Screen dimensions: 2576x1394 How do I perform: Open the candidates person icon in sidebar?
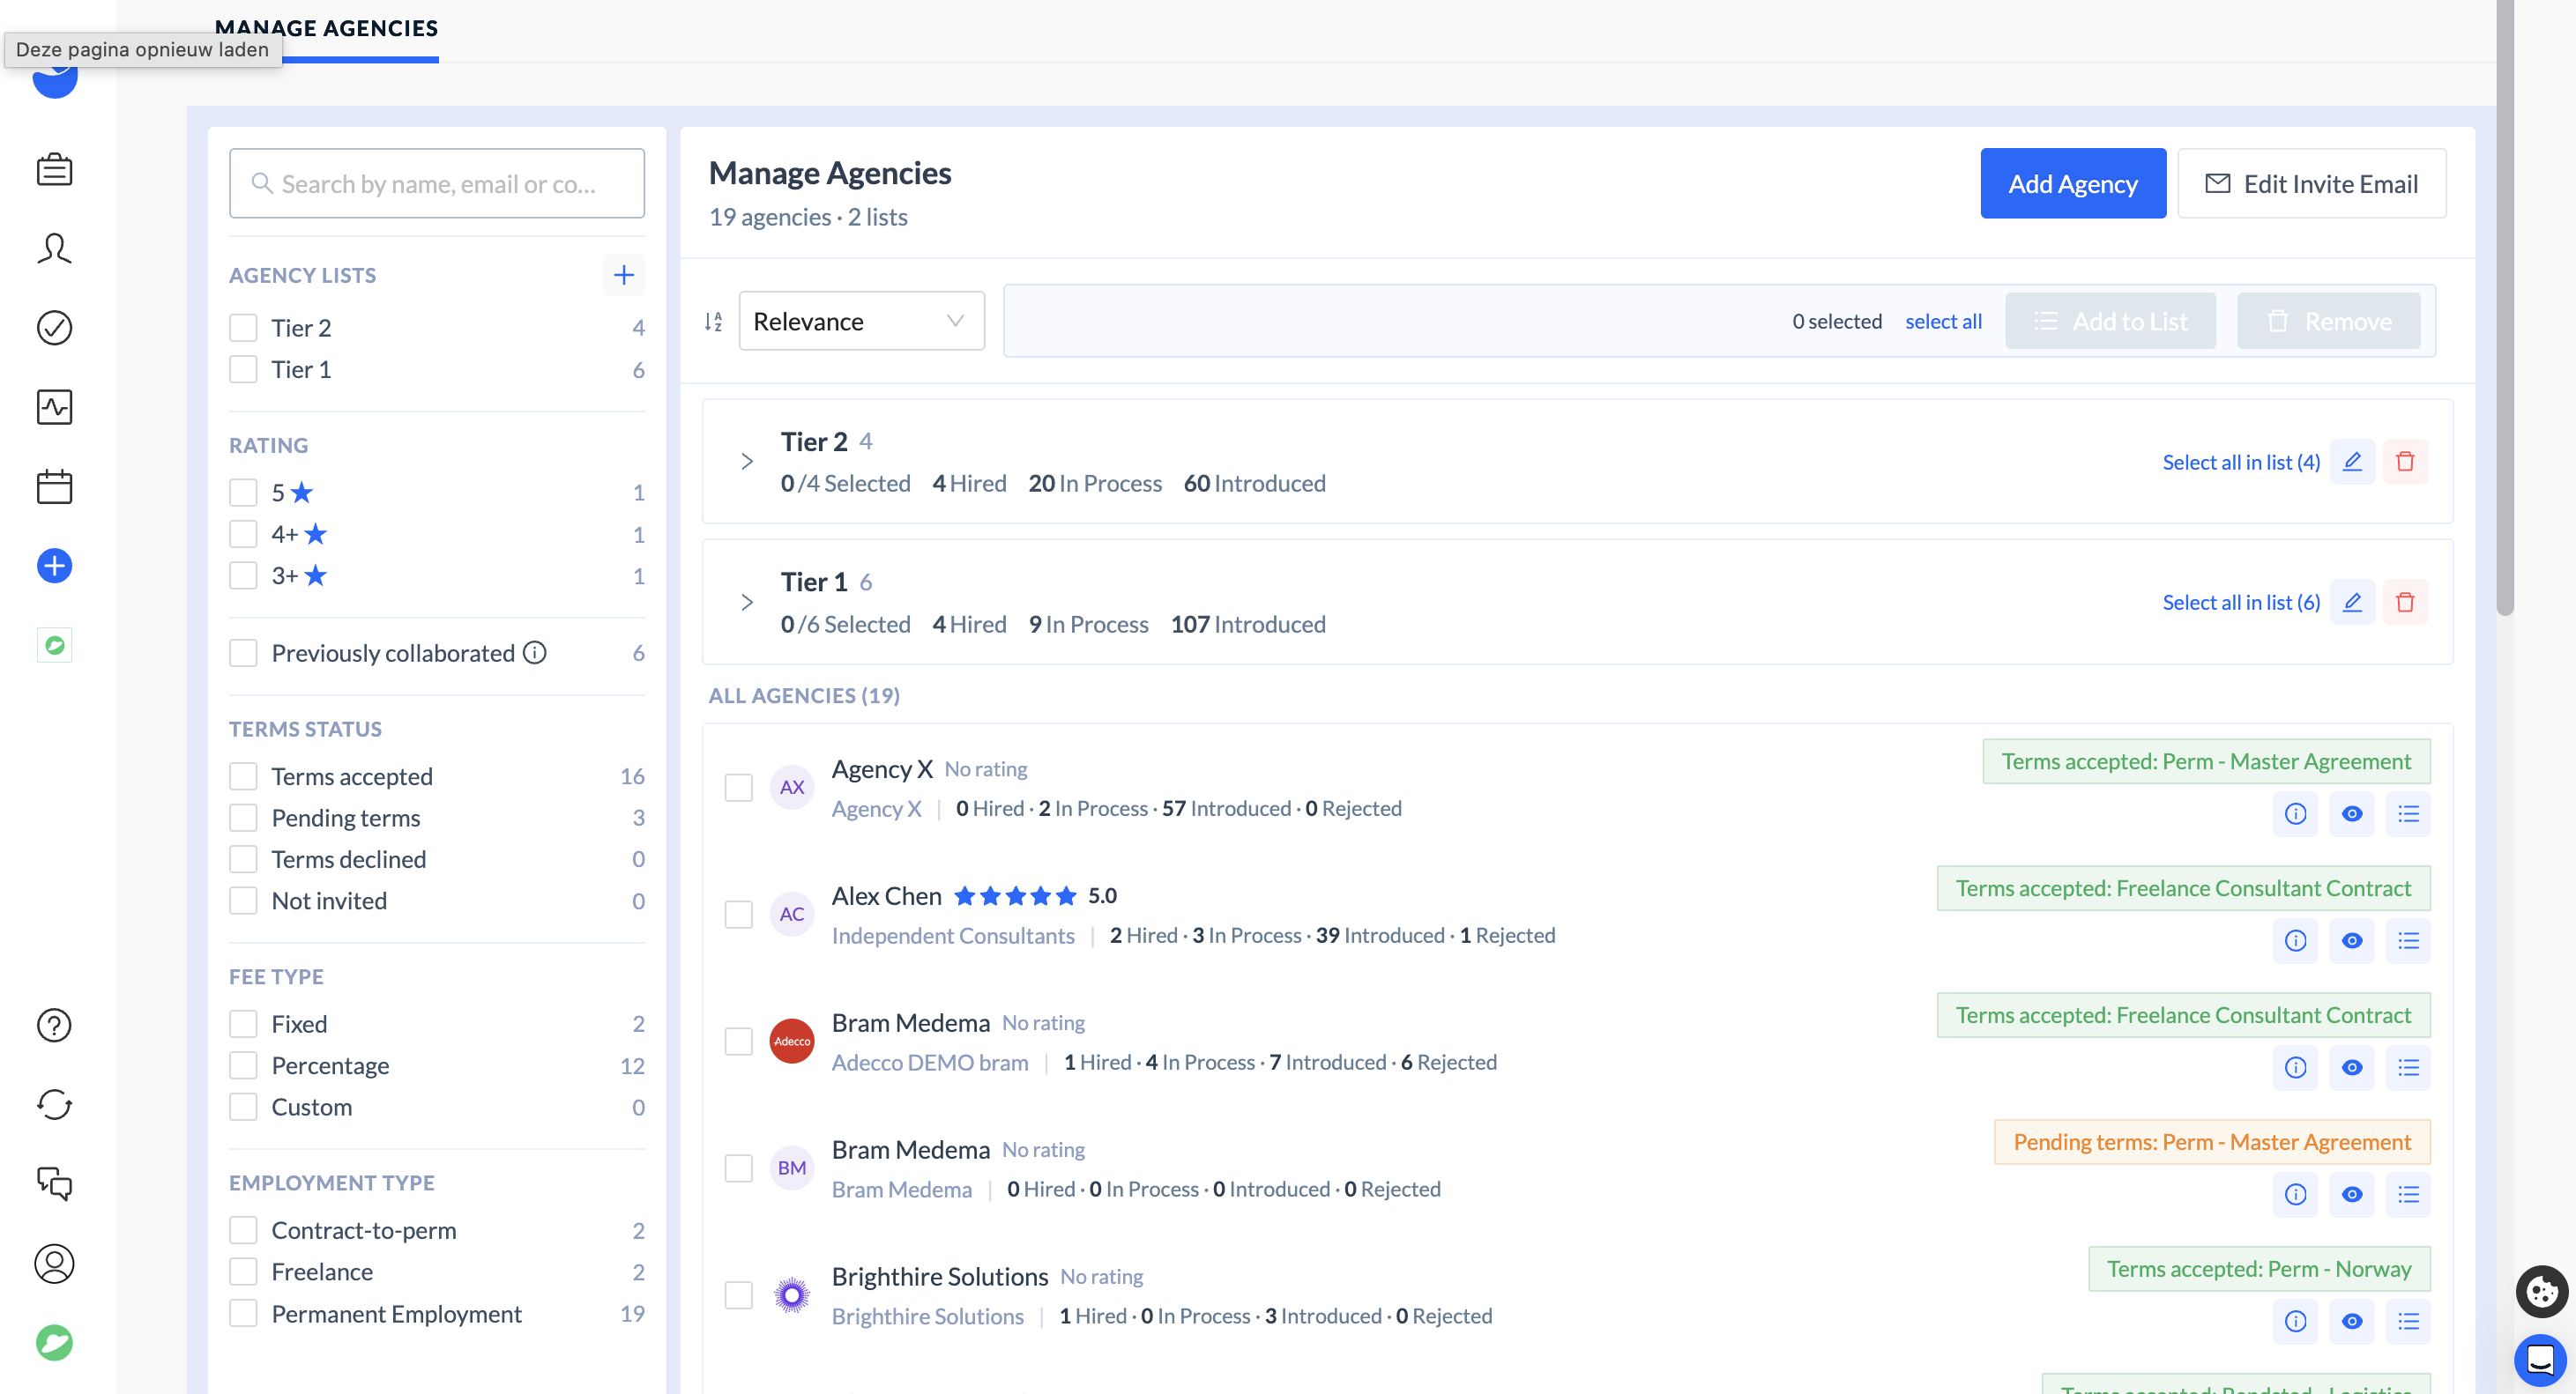[x=54, y=248]
